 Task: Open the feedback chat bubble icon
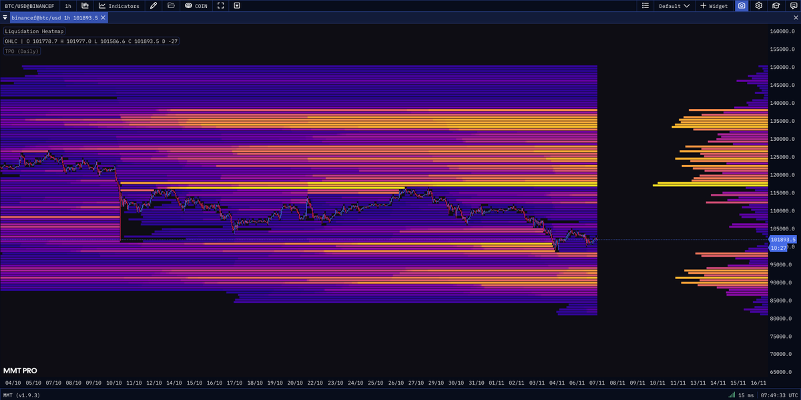coord(793,5)
